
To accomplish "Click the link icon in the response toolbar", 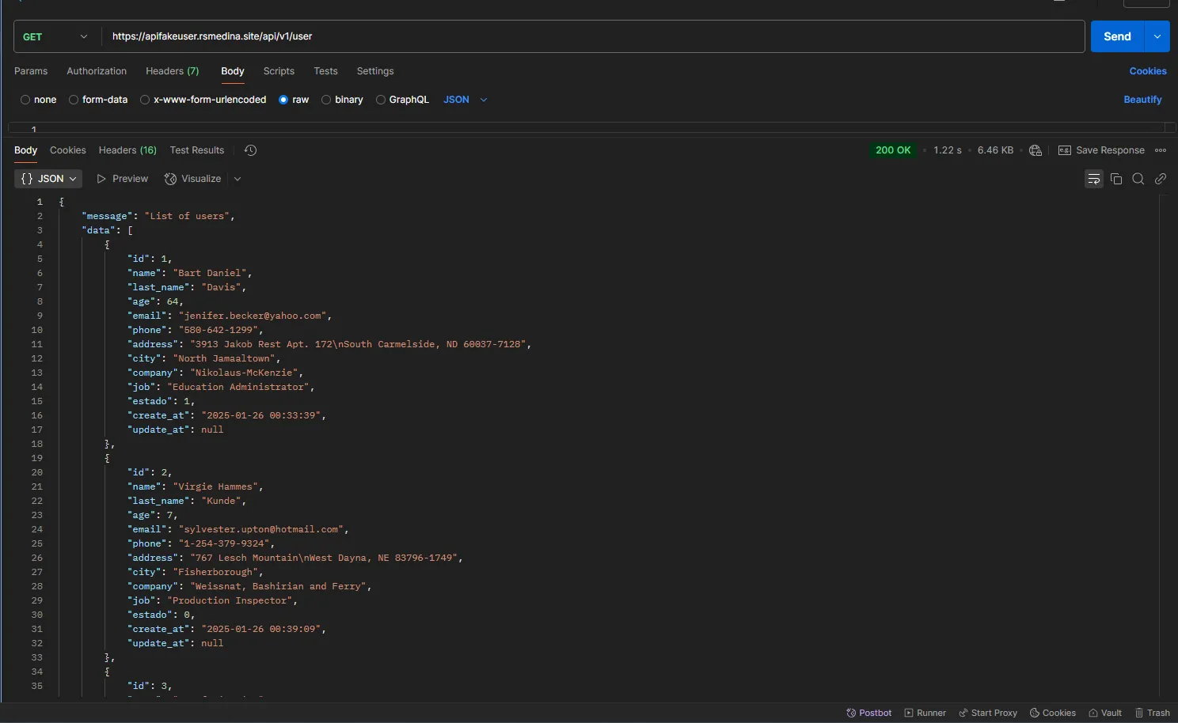I will tap(1161, 179).
